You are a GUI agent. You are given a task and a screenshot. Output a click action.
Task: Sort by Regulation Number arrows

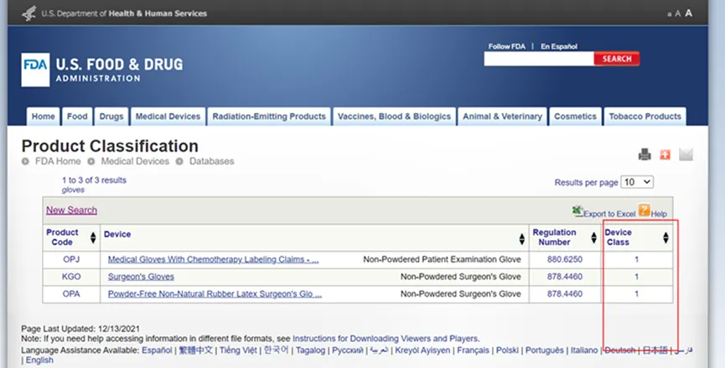(593, 238)
